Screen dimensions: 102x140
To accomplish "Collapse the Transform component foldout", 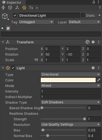I will (x=3, y=42).
